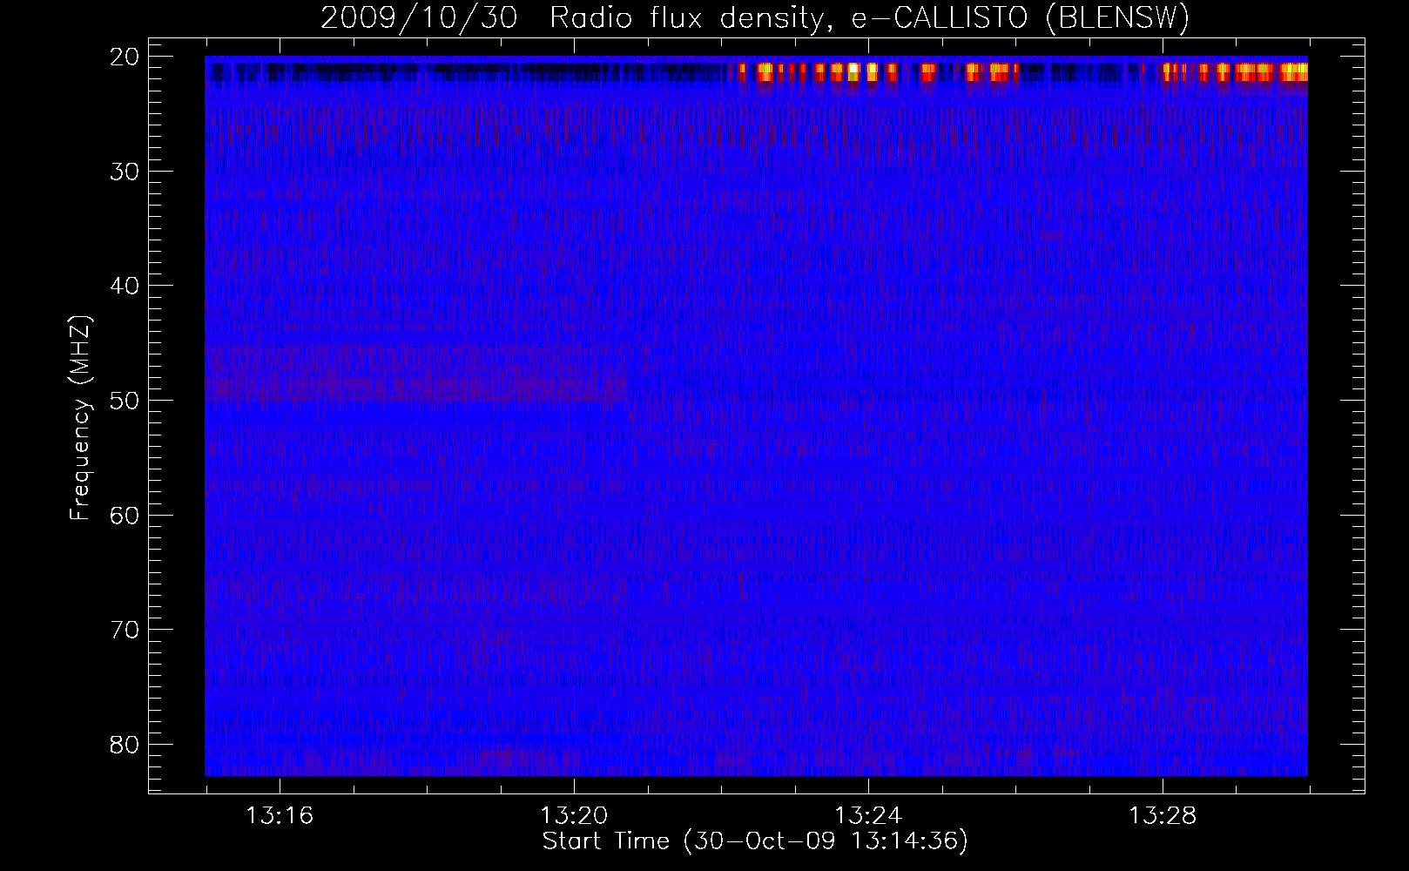
Task: Click the 'Frequency (MHZ)' axis label
Action: pos(80,419)
